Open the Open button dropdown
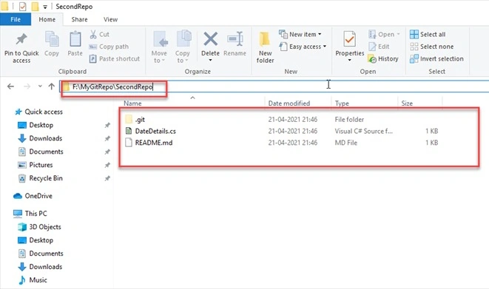This screenshot has width=489, height=289. click(x=384, y=34)
